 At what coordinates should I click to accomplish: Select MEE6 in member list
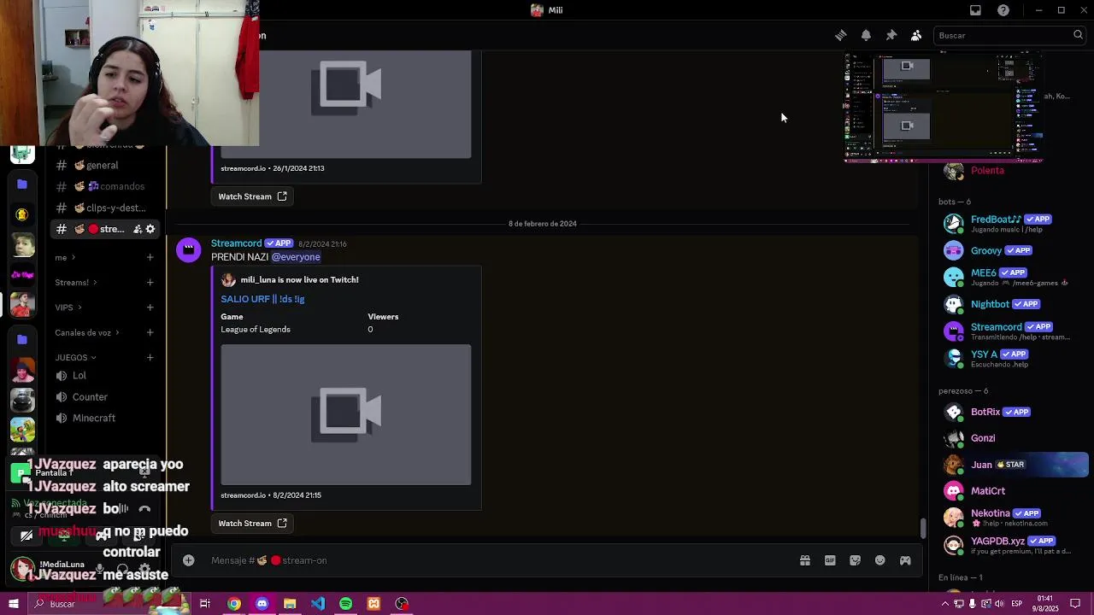(x=1013, y=277)
